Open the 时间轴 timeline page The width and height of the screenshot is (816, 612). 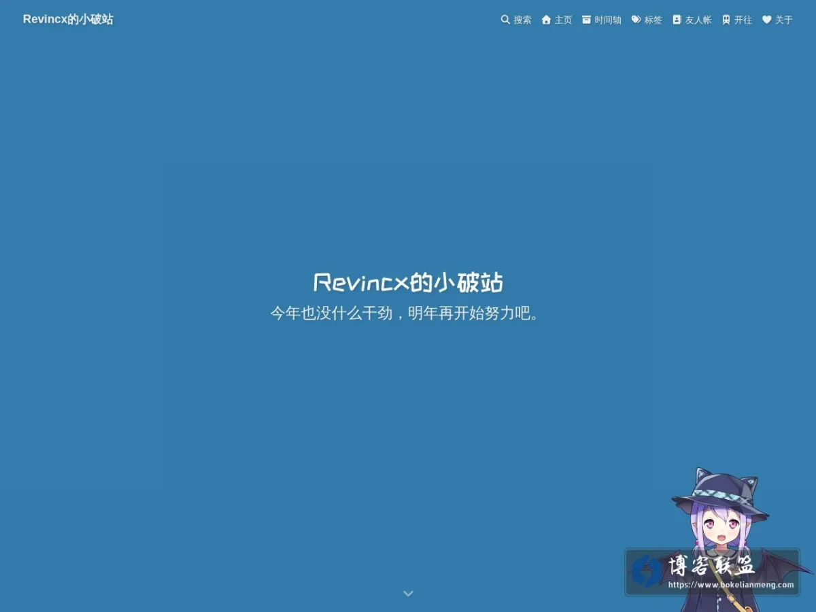coord(602,20)
